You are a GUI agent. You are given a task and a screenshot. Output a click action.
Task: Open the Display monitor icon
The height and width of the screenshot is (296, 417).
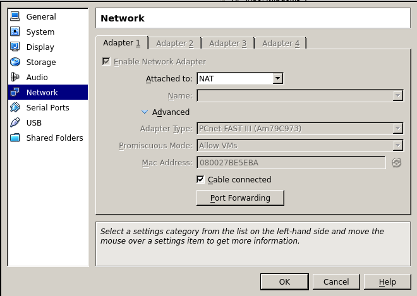point(15,47)
